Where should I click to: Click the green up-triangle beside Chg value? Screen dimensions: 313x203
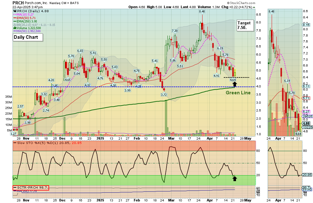coord(254,7)
